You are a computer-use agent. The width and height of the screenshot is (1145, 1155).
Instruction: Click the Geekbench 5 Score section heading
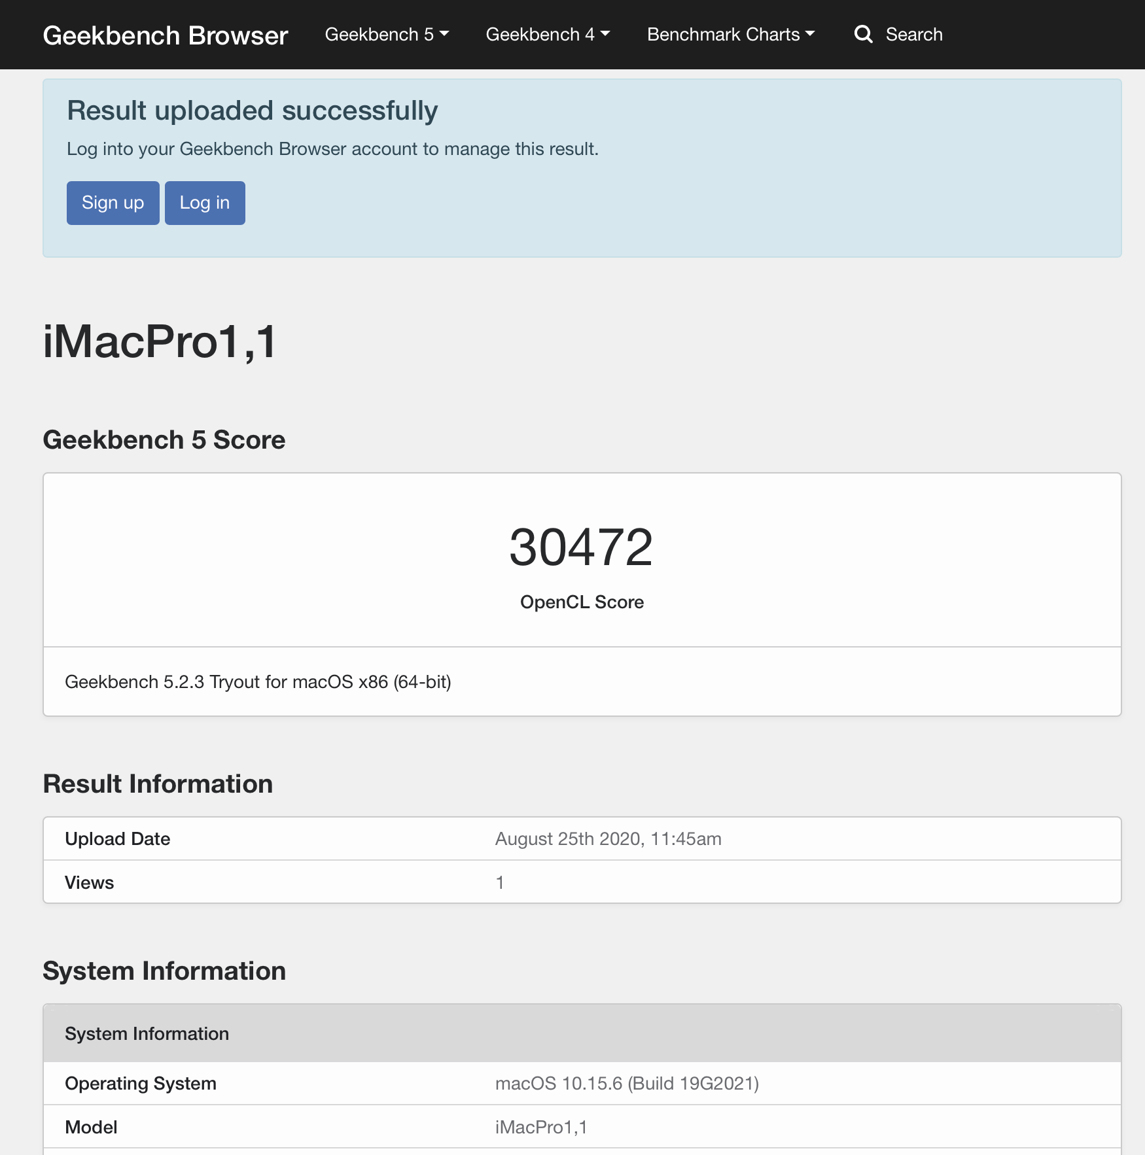click(164, 440)
